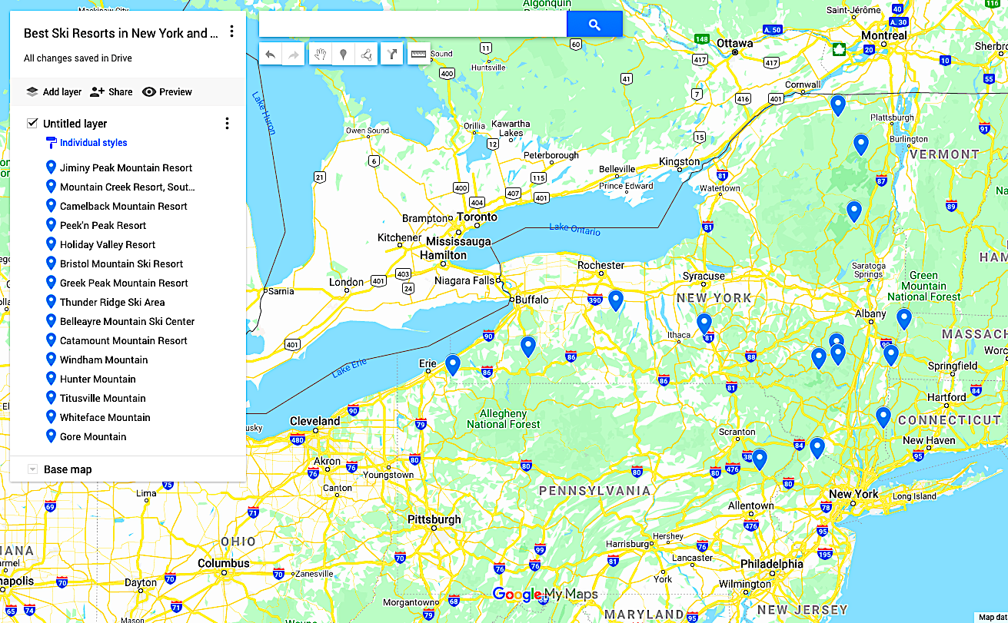The image size is (1008, 623).
Task: Open the map Preview
Action: pos(167,91)
